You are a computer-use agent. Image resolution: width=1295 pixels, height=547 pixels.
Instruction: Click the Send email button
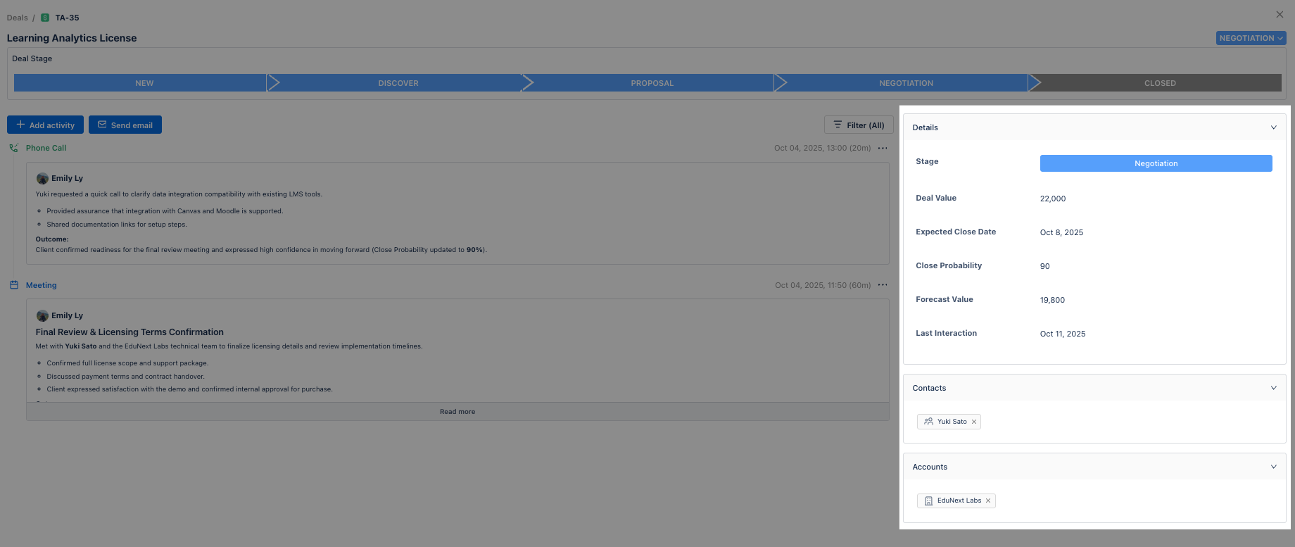(x=125, y=125)
